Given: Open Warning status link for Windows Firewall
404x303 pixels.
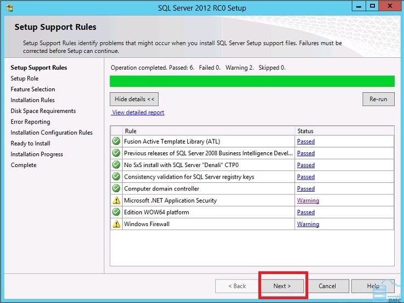Looking at the screenshot, I should tap(308, 224).
